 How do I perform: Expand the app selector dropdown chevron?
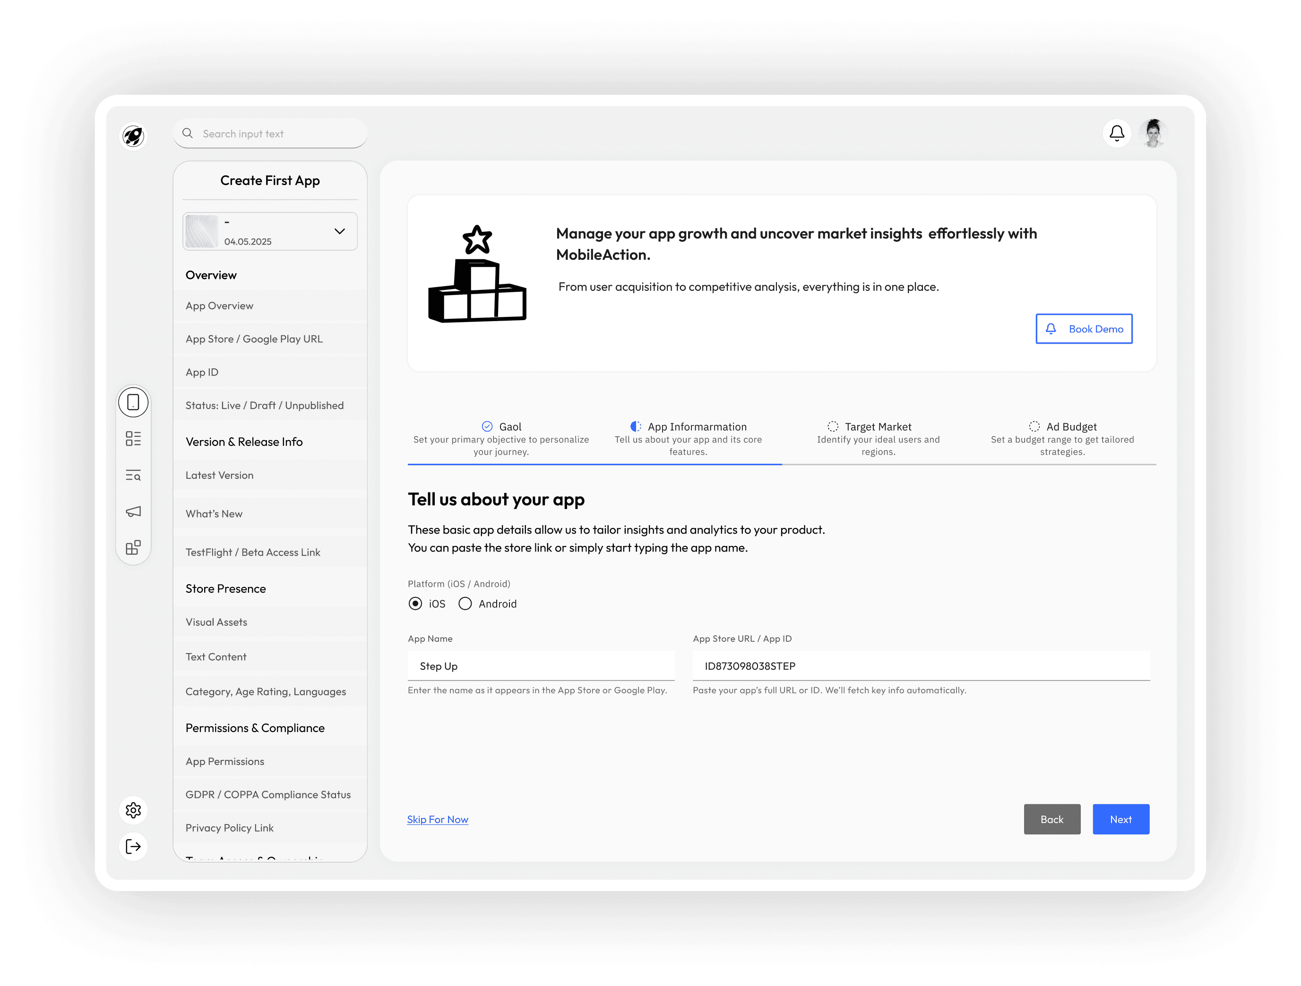(x=339, y=231)
